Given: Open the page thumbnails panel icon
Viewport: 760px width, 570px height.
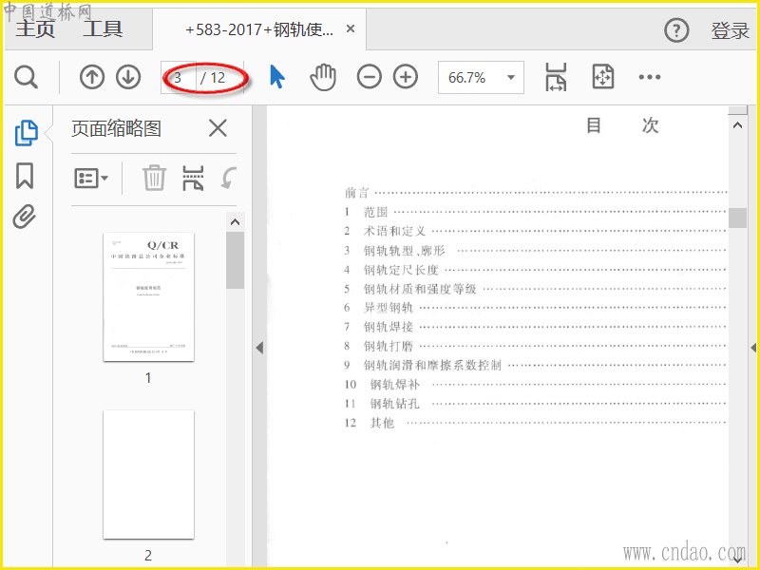Looking at the screenshot, I should 27,133.
